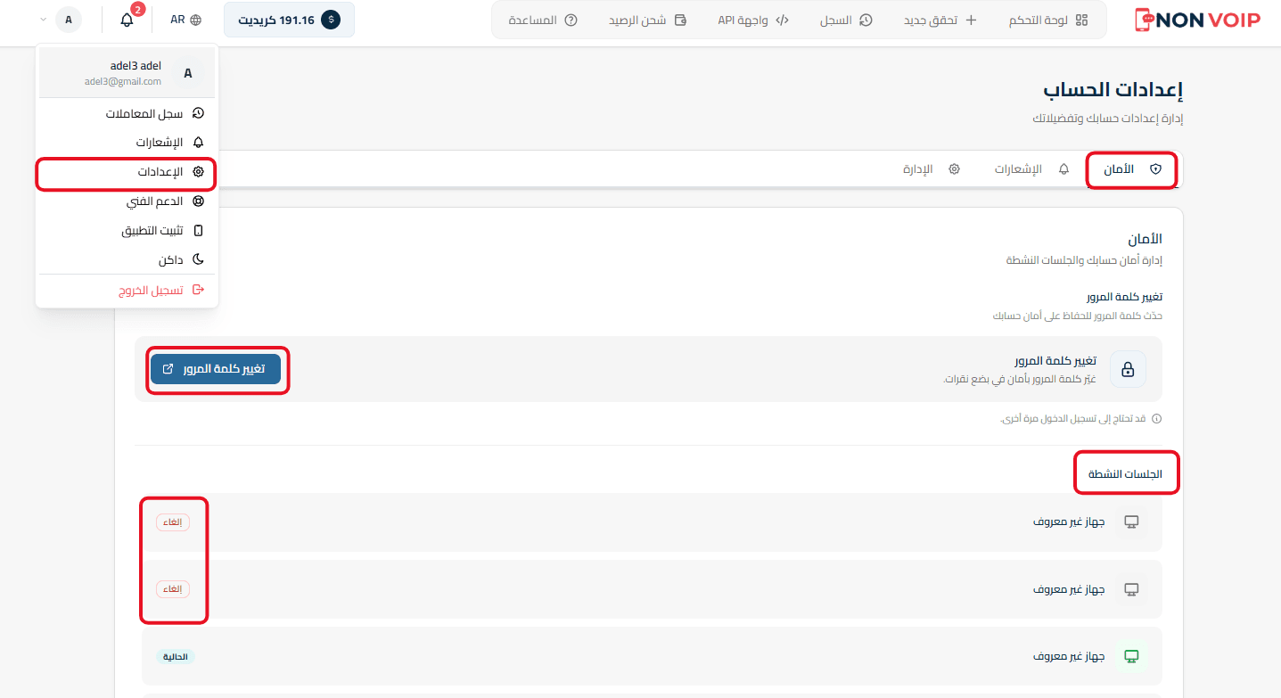Select تثبيت التطبيق install app entry
This screenshot has height=698, width=1281.
[x=127, y=231]
